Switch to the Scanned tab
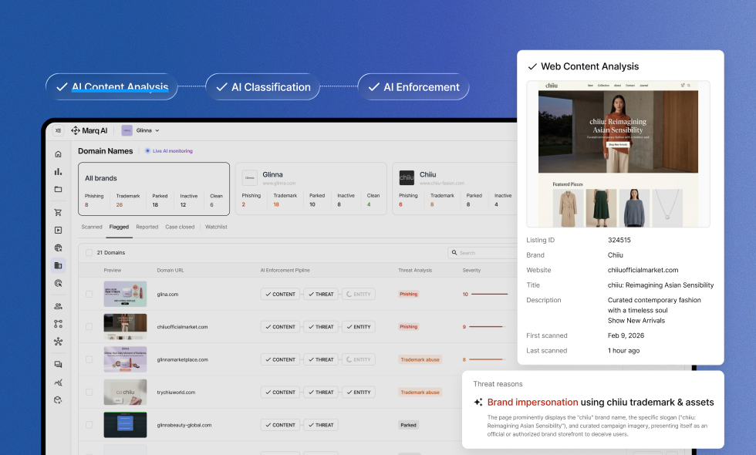 92,227
